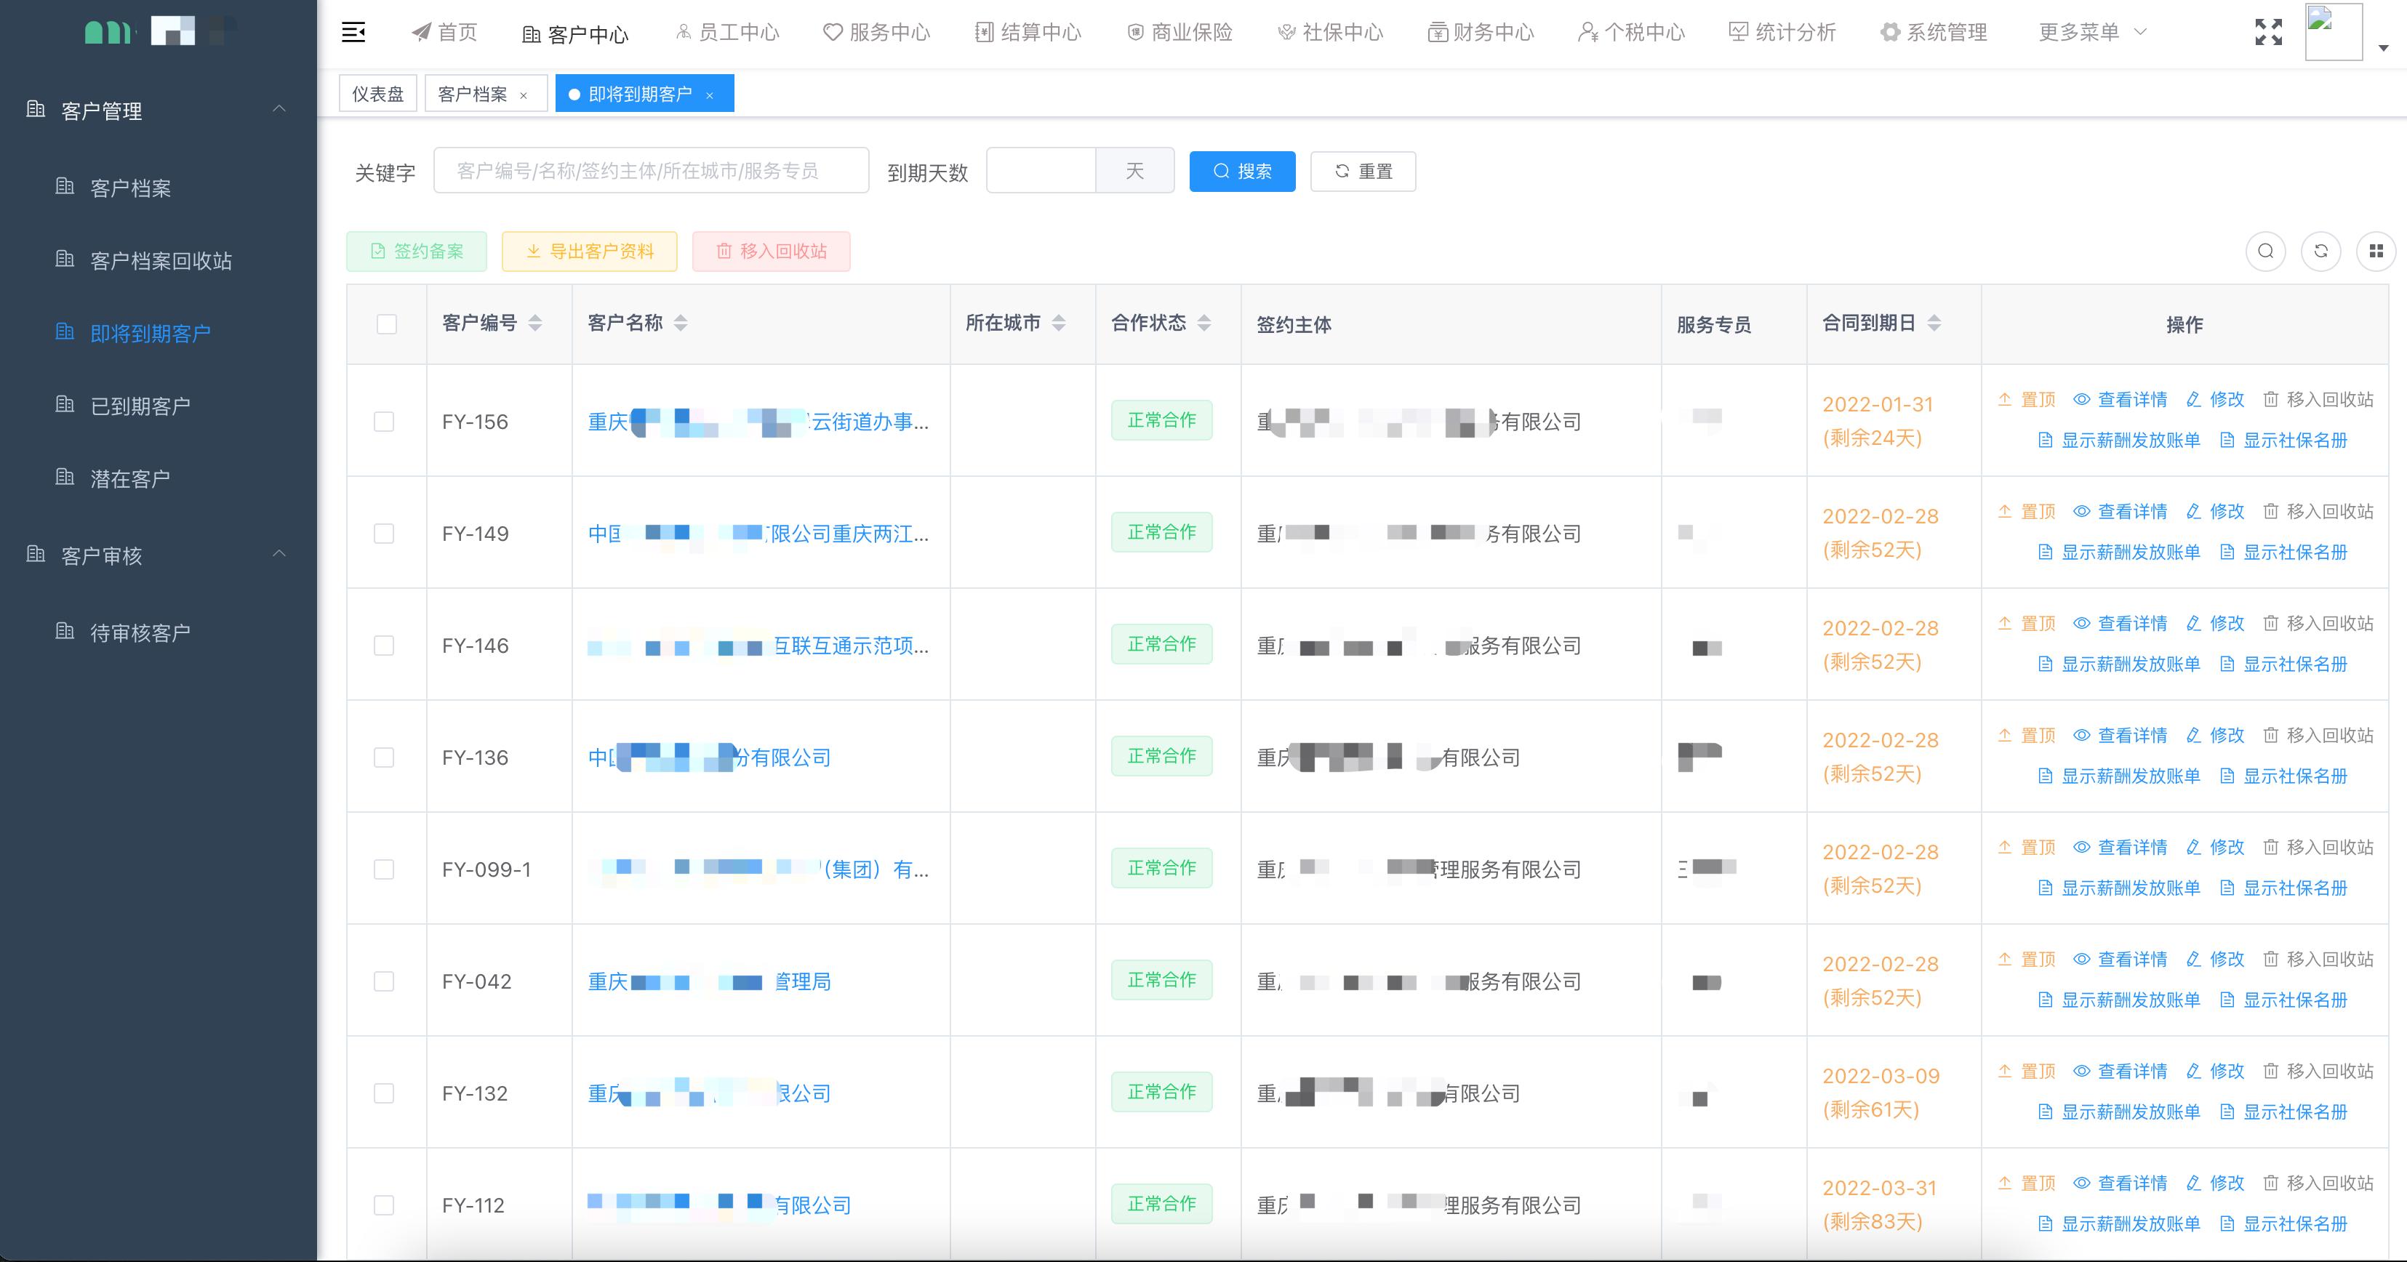The image size is (2407, 1262).
Task: Check the row checkbox for FY-156
Action: coord(384,422)
